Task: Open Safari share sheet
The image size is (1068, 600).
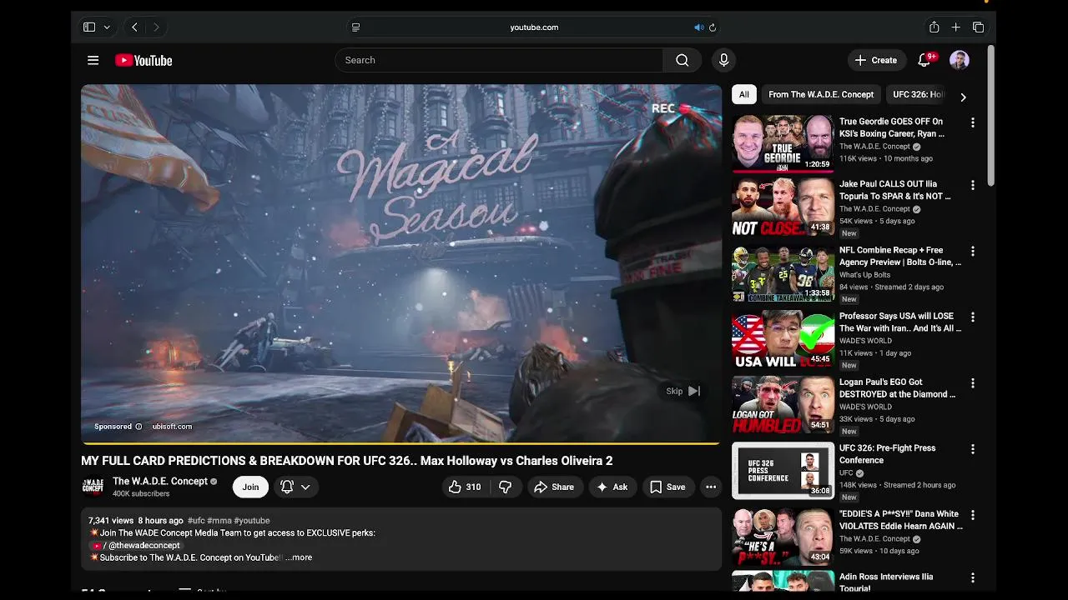Action: click(x=934, y=27)
